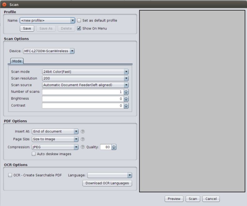247x206 pixels.
Task: Increase JPEG Quality with up arrow
Action: point(114,146)
